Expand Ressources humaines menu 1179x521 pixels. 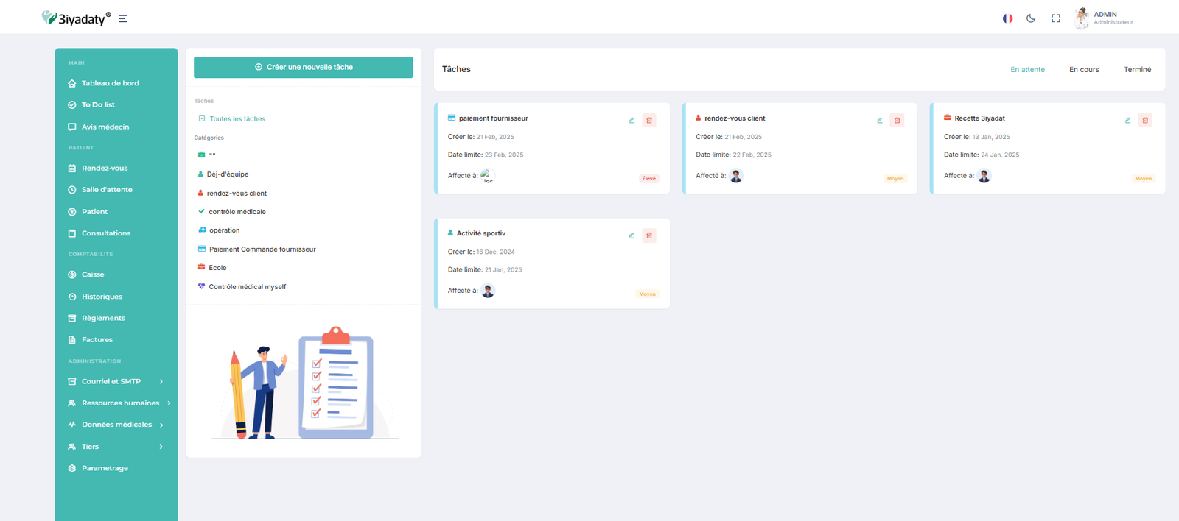click(x=120, y=403)
